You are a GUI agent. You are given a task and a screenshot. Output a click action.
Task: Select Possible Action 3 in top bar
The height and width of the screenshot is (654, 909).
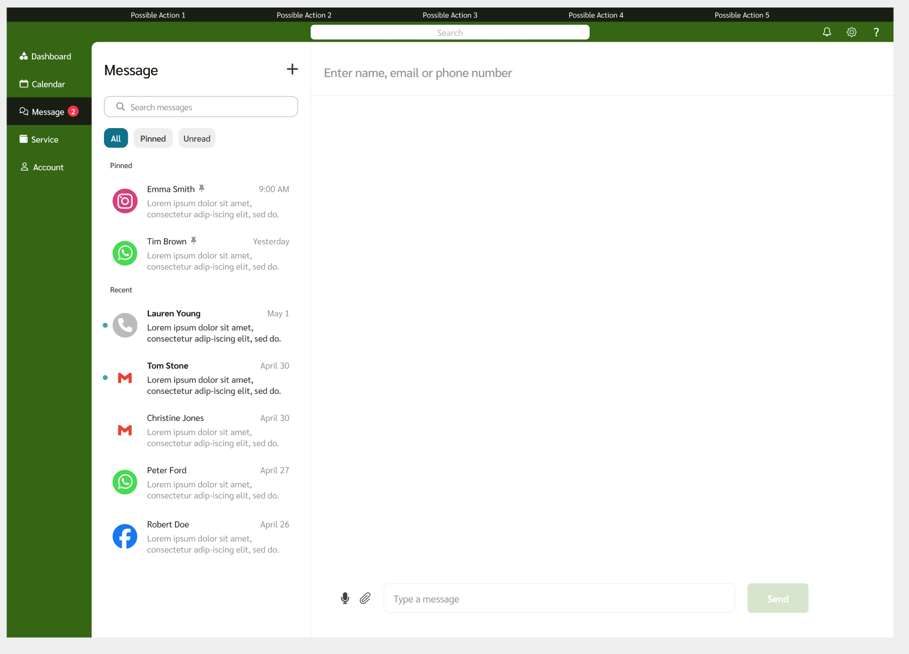click(x=450, y=15)
